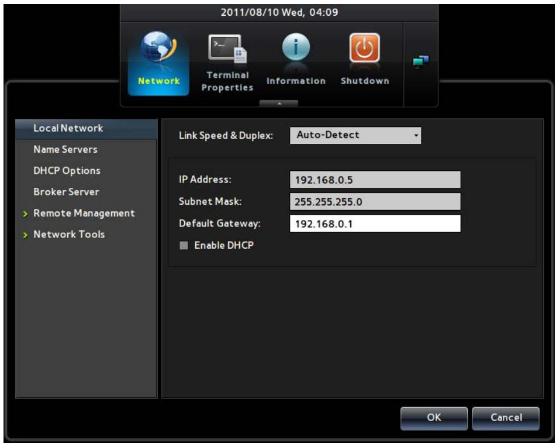This screenshot has width=556, height=444.
Task: Open Terminal Properties icon
Action: point(227,49)
